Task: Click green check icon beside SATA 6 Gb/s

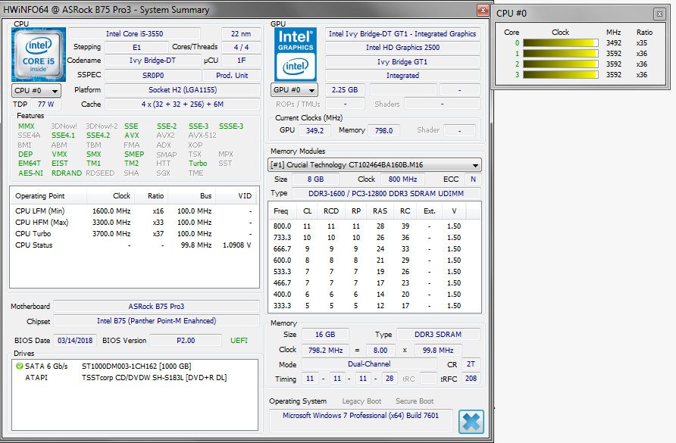Action: pos(20,366)
